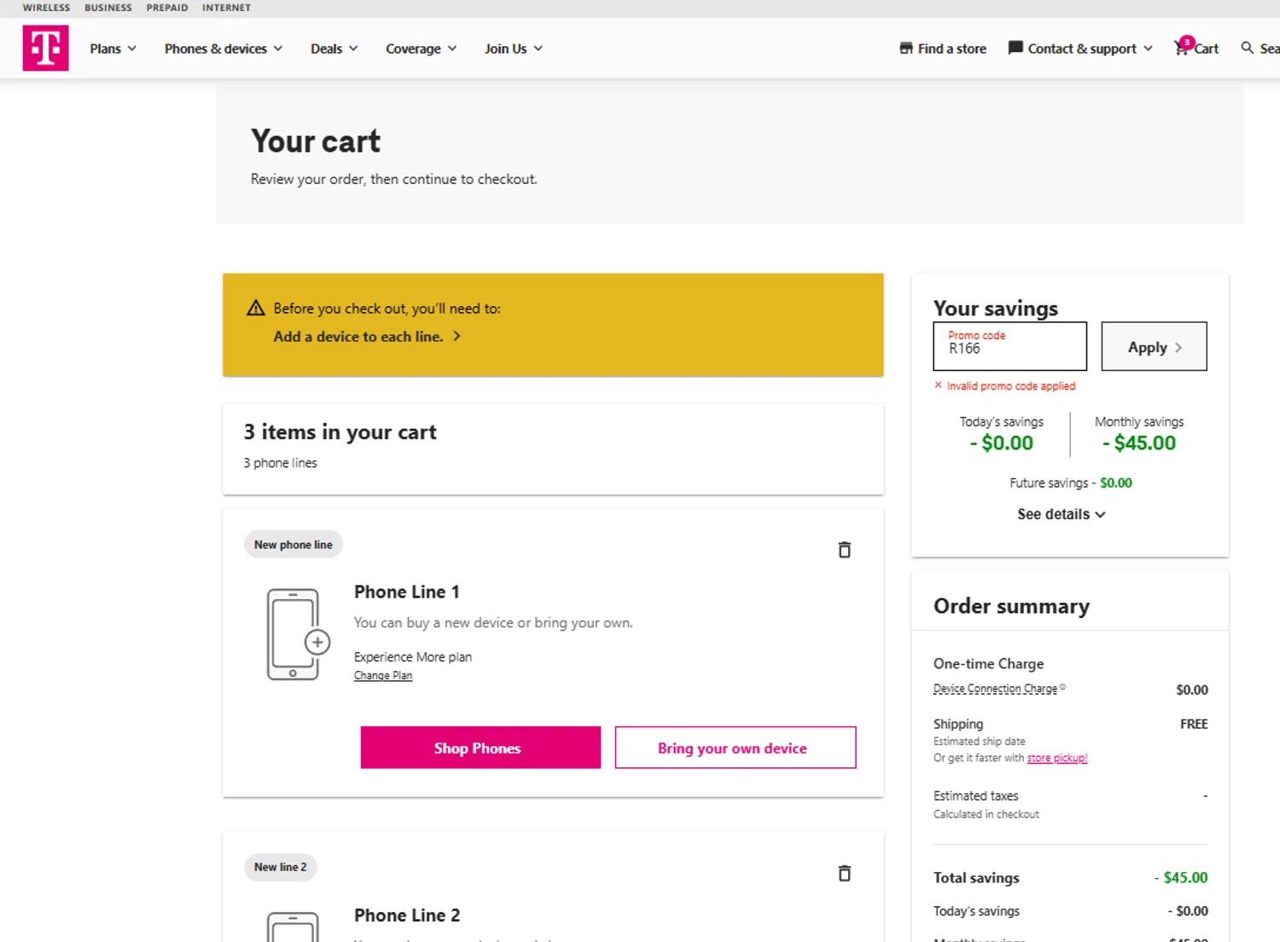
Task: Click the T-Mobile logo
Action: 45,48
